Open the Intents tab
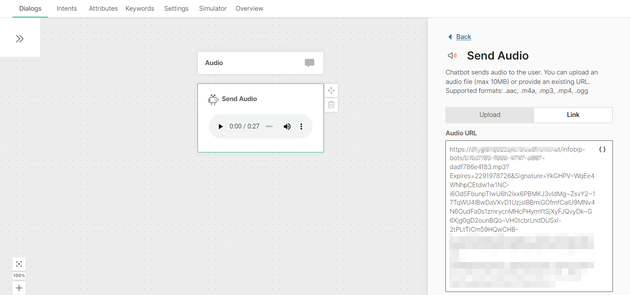The image size is (630, 295). point(67,9)
